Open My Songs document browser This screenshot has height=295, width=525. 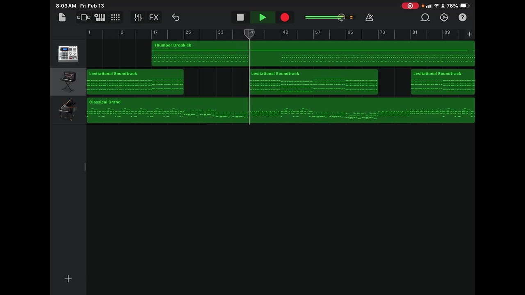click(62, 17)
